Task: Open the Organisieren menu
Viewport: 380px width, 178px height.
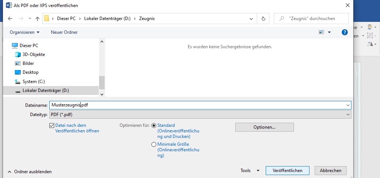Action: [x=24, y=32]
